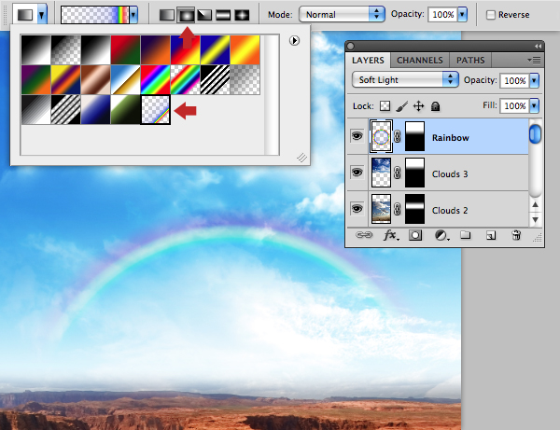Image resolution: width=560 pixels, height=430 pixels.
Task: Open the layer Fill slider arrow
Action: (x=534, y=106)
